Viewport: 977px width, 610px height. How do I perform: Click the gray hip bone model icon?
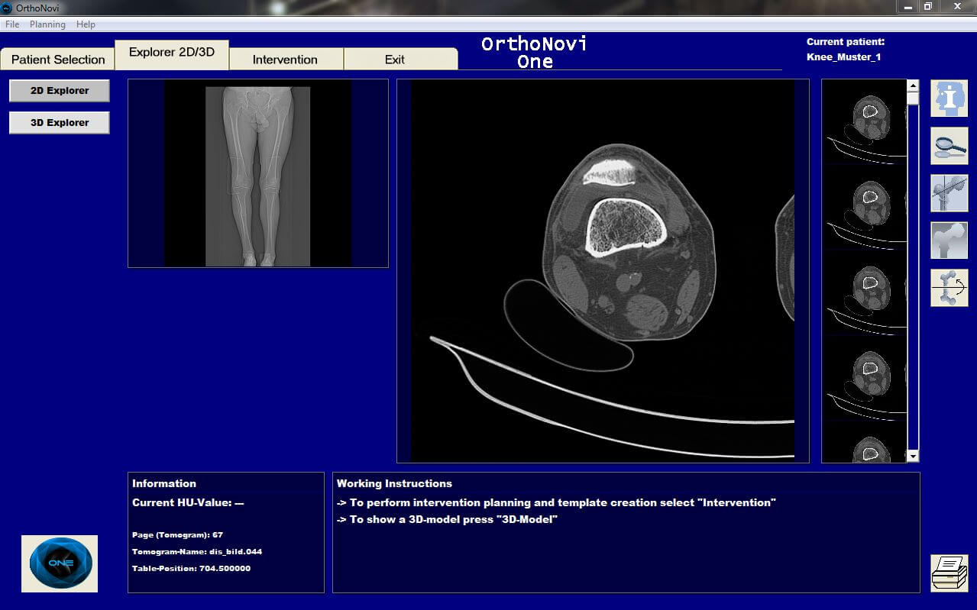pyautogui.click(x=949, y=240)
